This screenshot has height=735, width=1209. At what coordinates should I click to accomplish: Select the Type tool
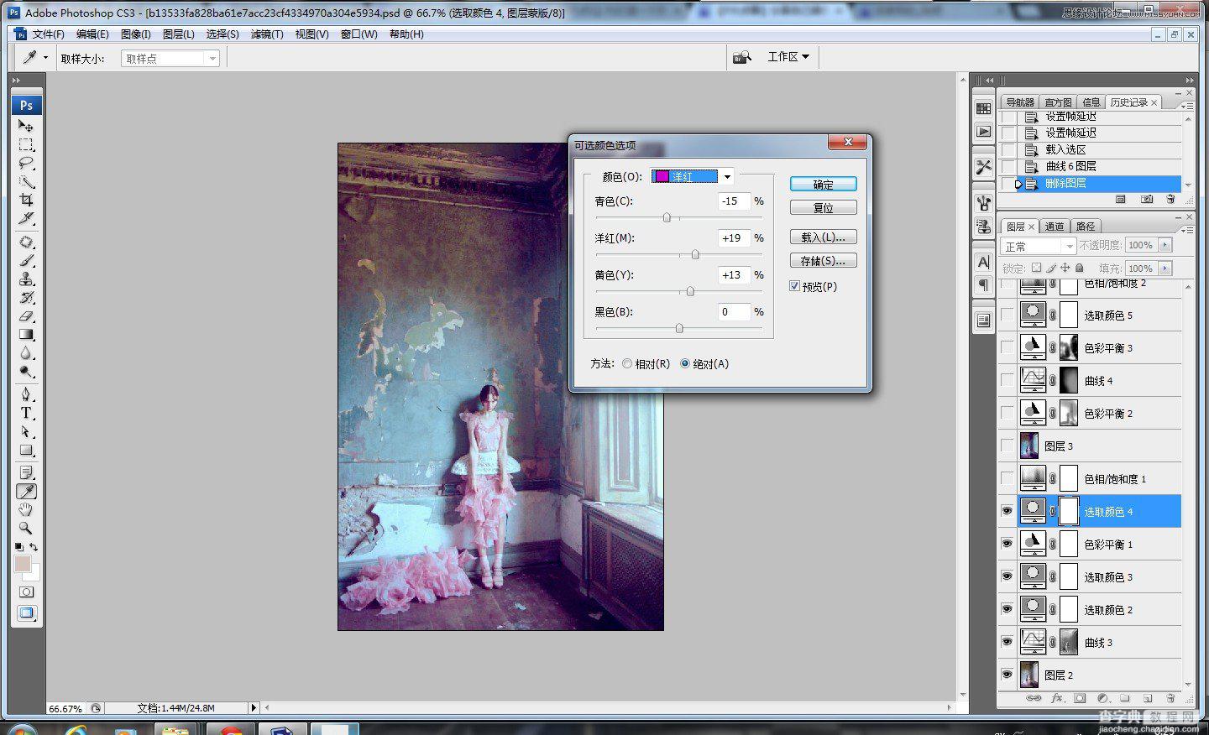pyautogui.click(x=26, y=413)
